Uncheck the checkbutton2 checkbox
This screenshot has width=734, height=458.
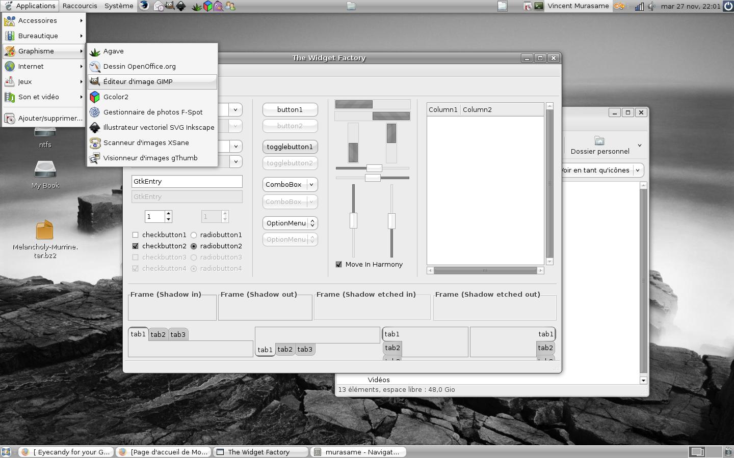pyautogui.click(x=135, y=246)
